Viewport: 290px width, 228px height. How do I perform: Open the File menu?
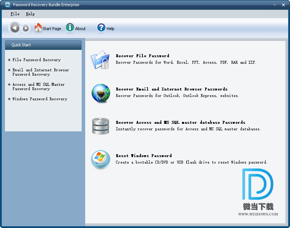(x=15, y=14)
